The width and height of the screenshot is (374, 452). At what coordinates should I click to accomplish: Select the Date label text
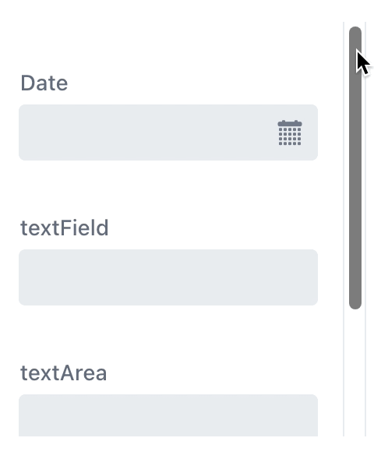44,83
